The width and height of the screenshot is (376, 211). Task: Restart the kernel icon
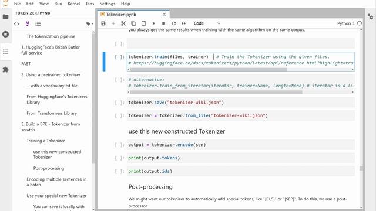(174, 23)
